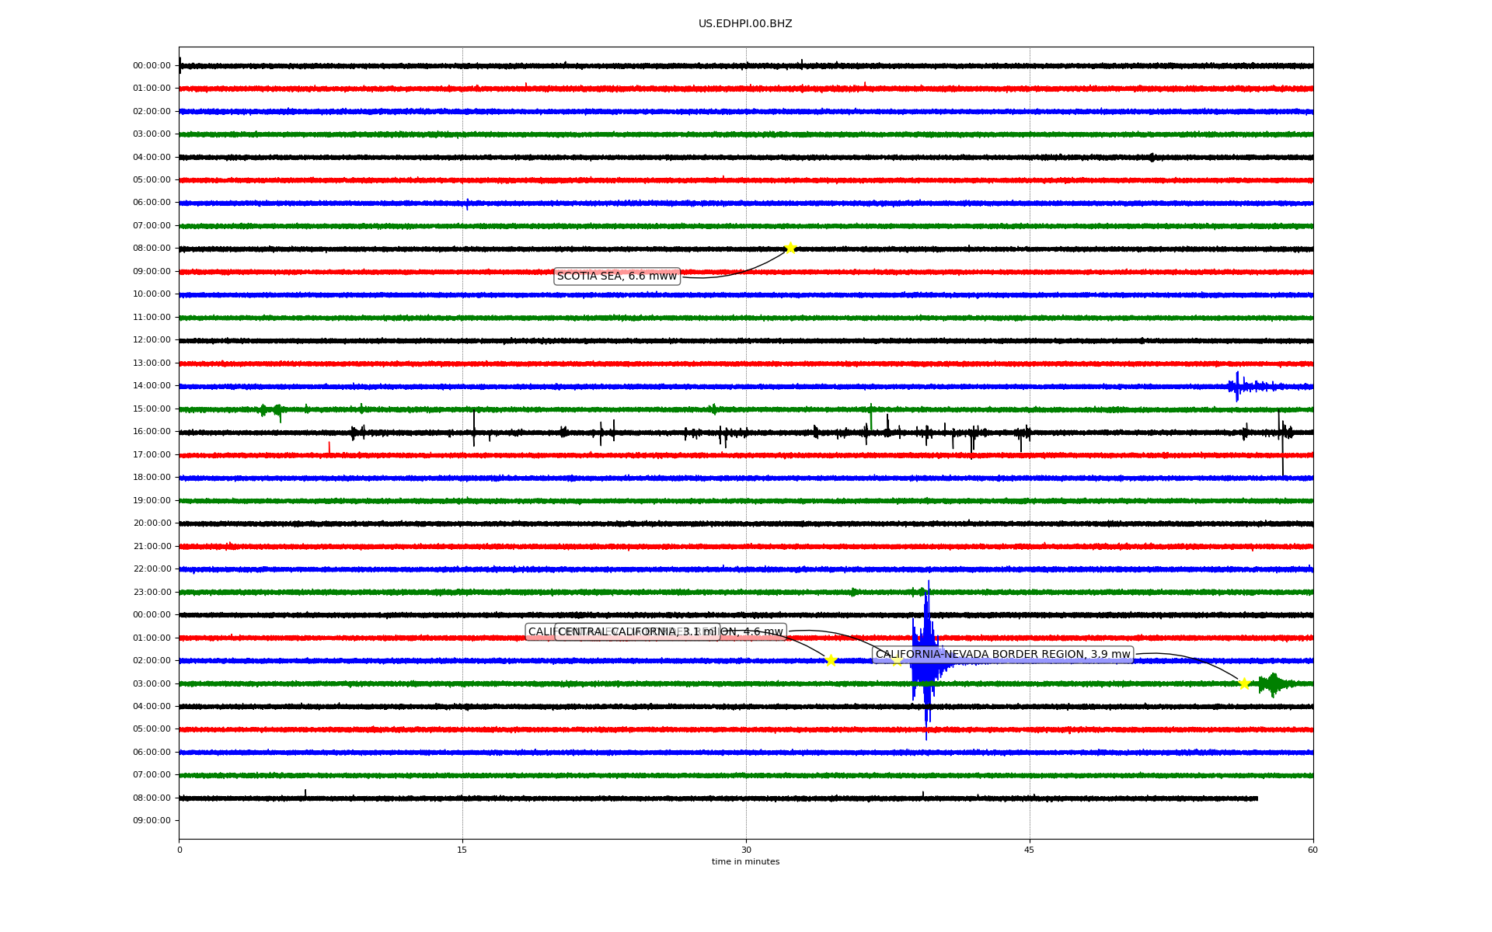Click the 15 tick on the minutes axis
Viewport: 1492px width, 932px height.
click(x=462, y=850)
